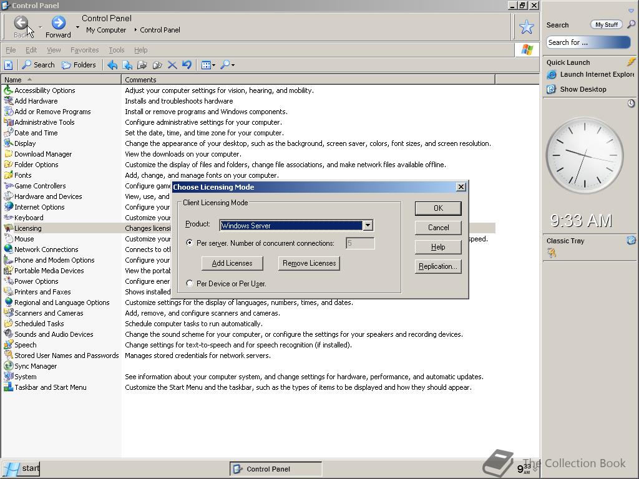Screen dimensions: 639x479
Task: Select the Fonts item
Action: [x=23, y=175]
